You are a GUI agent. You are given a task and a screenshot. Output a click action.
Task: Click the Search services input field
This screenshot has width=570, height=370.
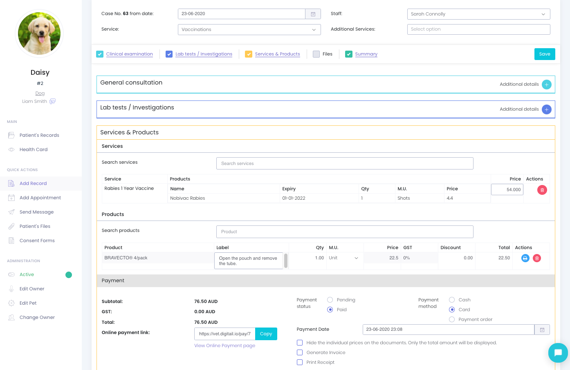click(x=344, y=163)
